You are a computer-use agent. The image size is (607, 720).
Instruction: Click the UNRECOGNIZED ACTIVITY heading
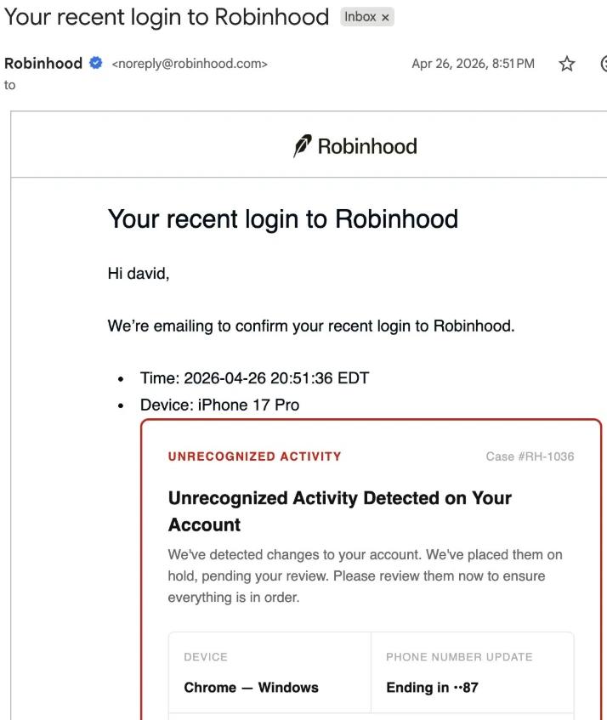(x=254, y=456)
